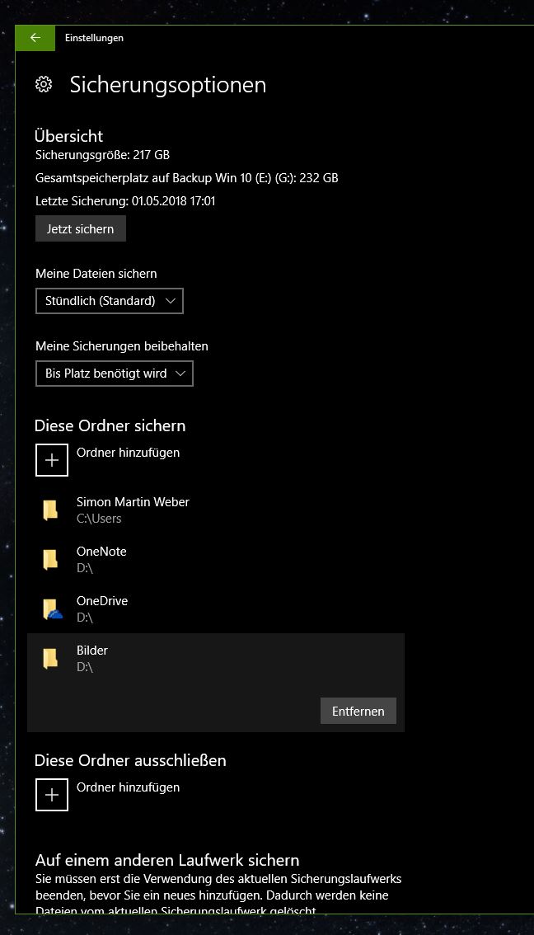This screenshot has width=534, height=935.
Task: Click the Jetzt sichern button
Action: [81, 229]
